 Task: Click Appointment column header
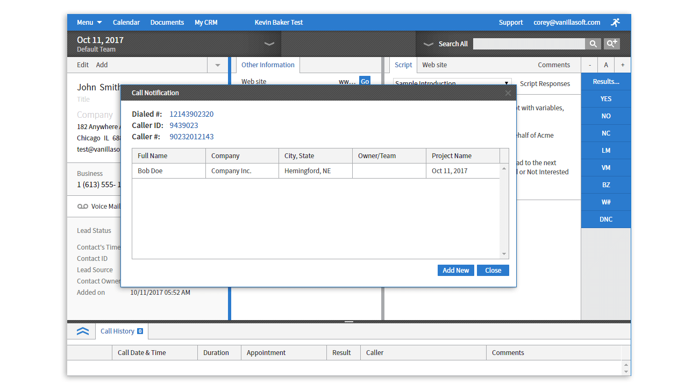[x=283, y=353]
